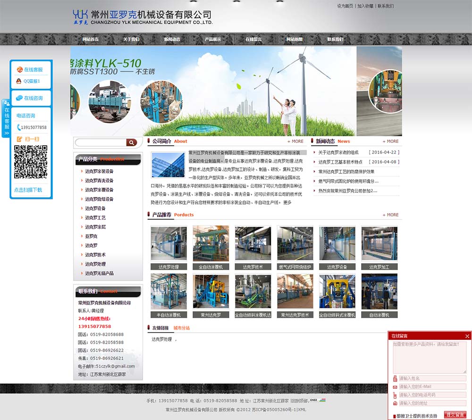Open the 在线留言 navigation item

[x=253, y=40]
